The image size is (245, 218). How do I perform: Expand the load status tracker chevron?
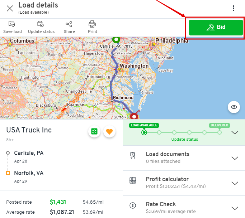click(x=235, y=132)
